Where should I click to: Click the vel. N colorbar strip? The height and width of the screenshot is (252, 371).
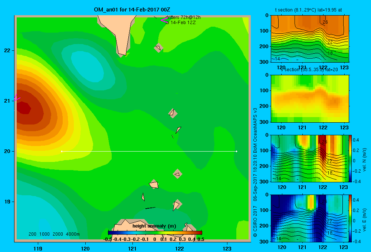point(350,158)
